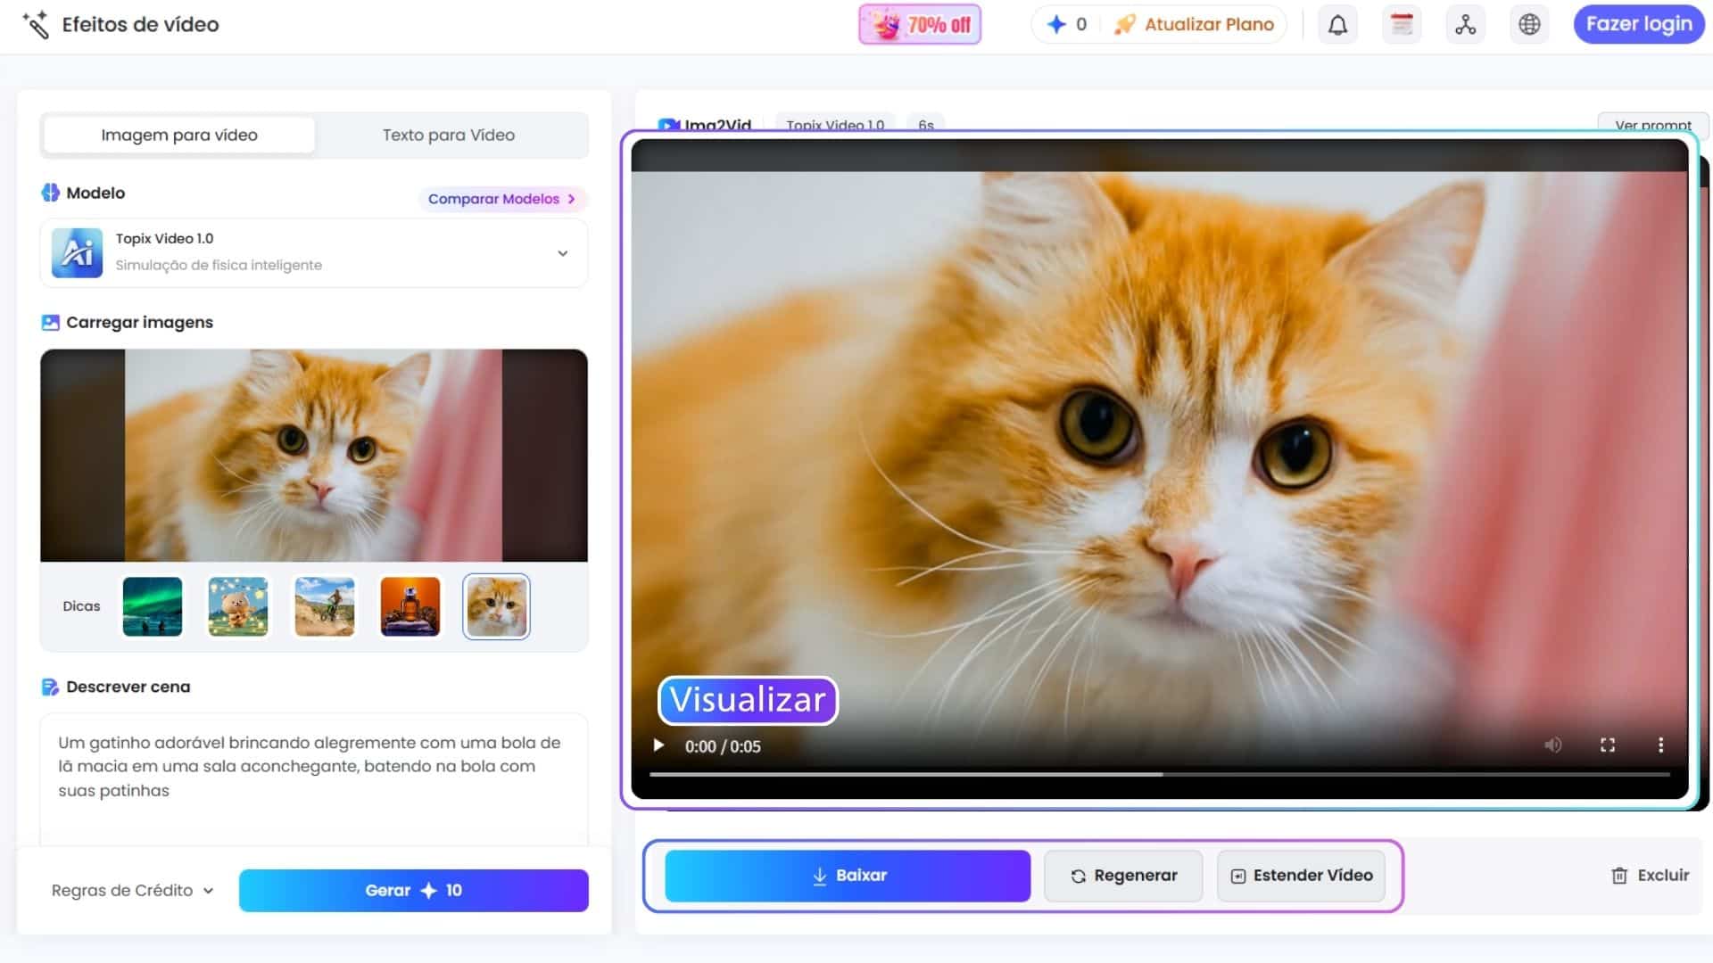Expand the Topix Video 1.0 model dropdown
The height and width of the screenshot is (963, 1713).
click(562, 252)
